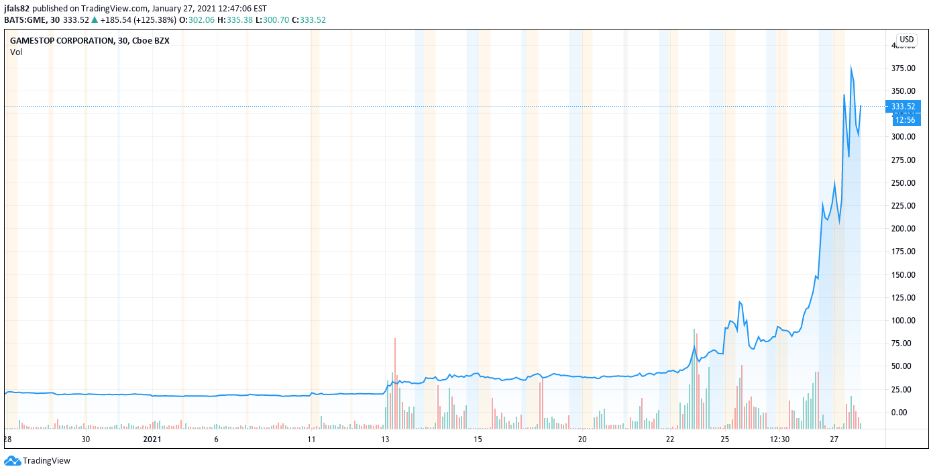Click the 30 date label on time axis
This screenshot has height=473, width=933.
(86, 439)
